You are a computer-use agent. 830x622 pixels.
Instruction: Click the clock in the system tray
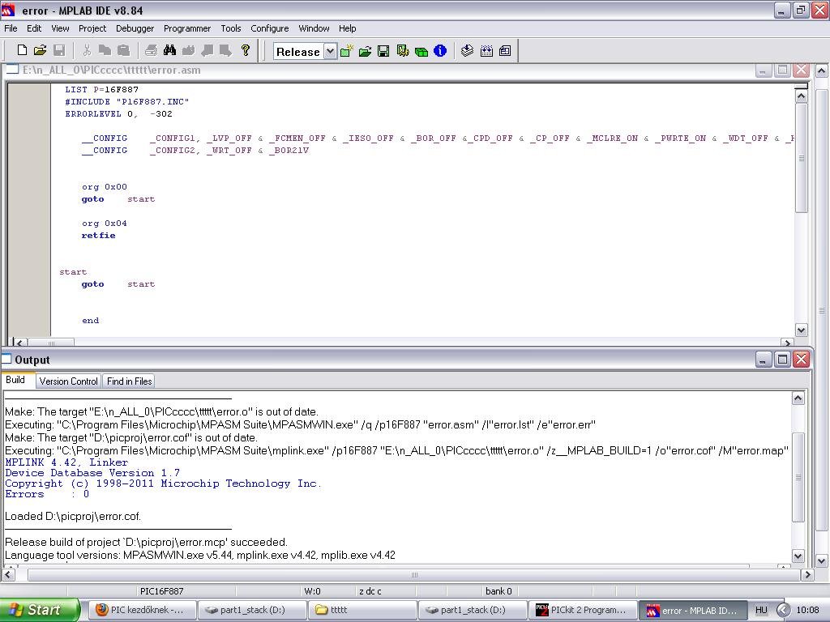pos(807,610)
